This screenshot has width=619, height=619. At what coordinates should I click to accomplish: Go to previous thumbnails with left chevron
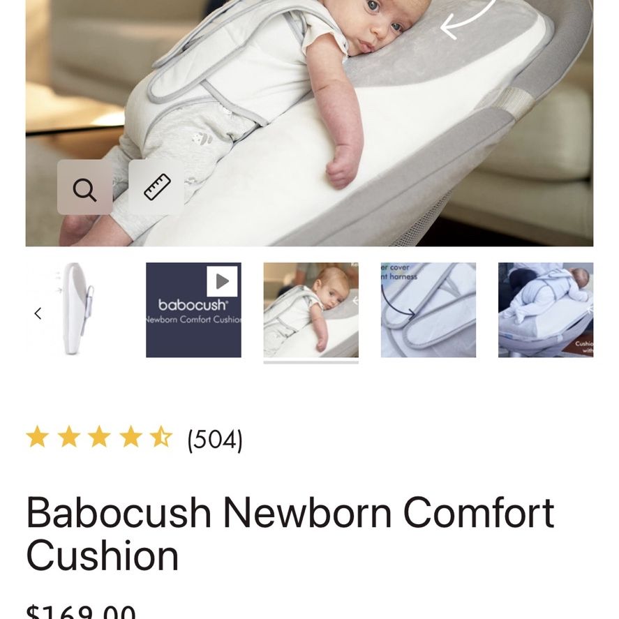tap(38, 313)
